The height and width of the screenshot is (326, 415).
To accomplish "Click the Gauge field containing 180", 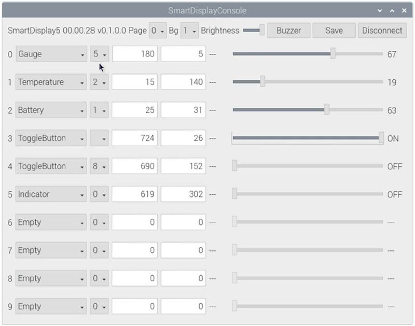I will [134, 54].
